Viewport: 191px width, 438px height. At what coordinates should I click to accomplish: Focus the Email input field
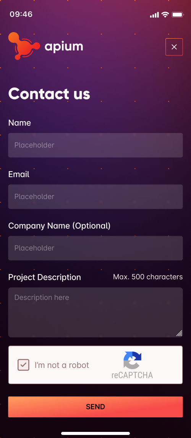click(95, 197)
